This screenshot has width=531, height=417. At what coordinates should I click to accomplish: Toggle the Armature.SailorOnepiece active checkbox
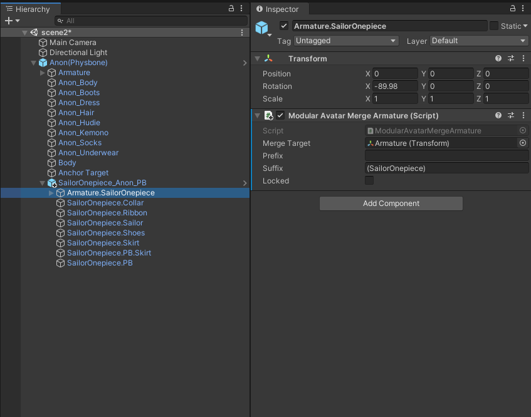(284, 26)
